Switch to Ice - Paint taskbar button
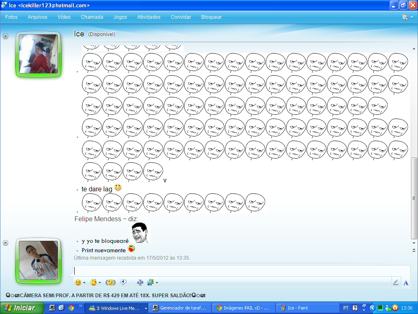This screenshot has height=314, width=418. [307, 308]
